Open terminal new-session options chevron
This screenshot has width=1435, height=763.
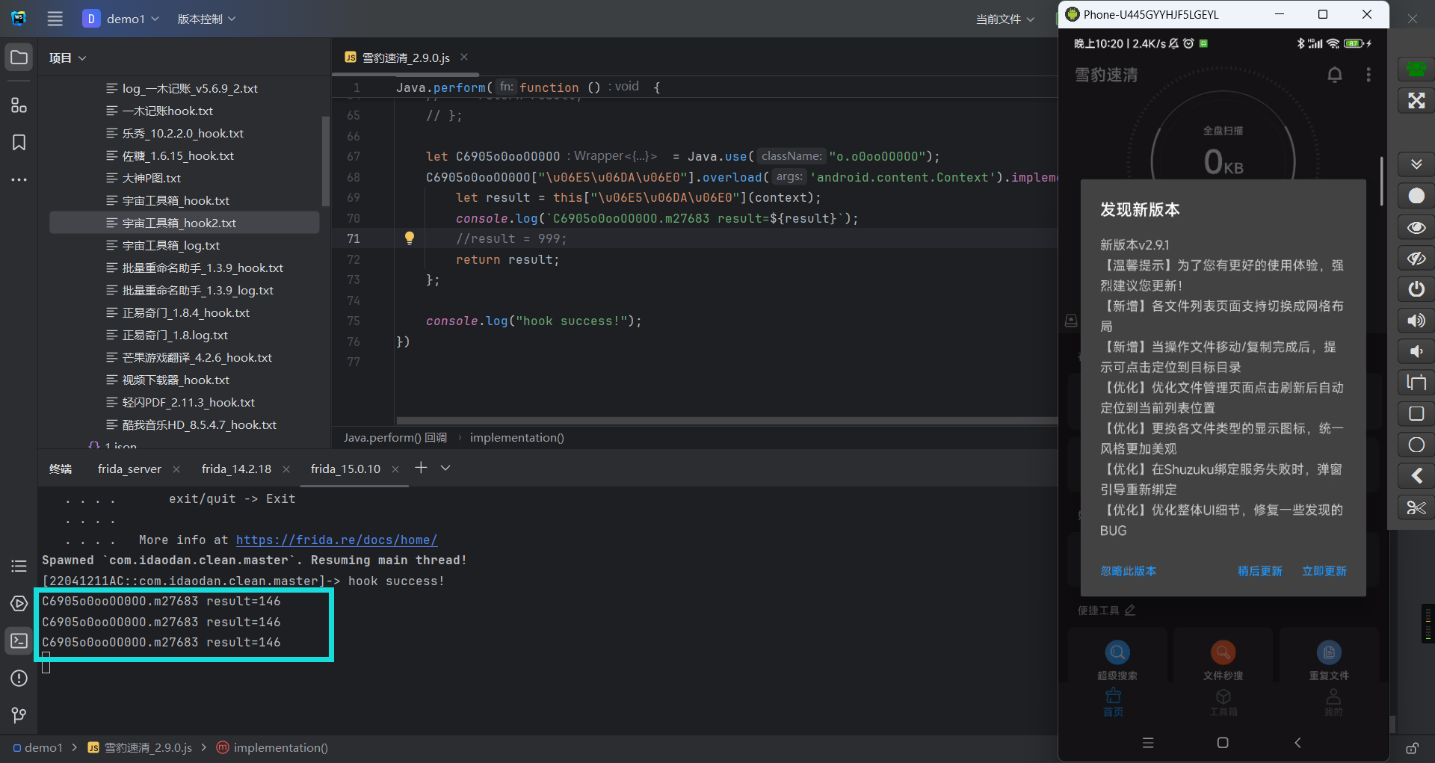445,468
